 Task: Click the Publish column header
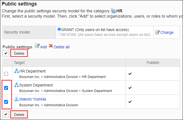[153, 63]
